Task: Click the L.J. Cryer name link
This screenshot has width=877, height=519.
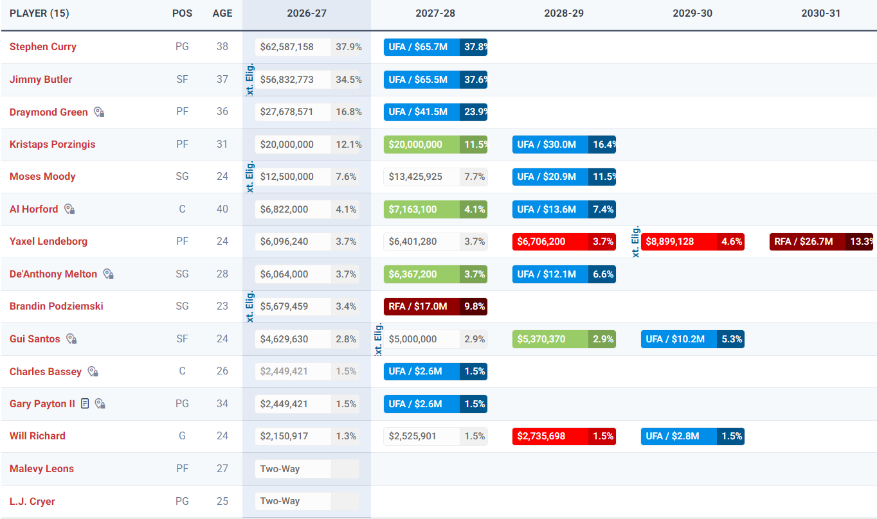Action: (x=33, y=502)
